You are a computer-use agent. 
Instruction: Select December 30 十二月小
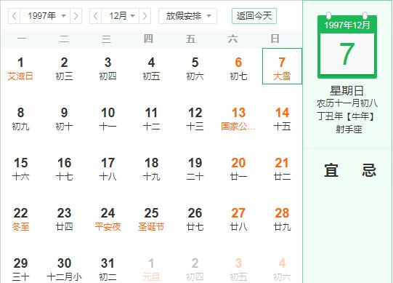point(64,269)
